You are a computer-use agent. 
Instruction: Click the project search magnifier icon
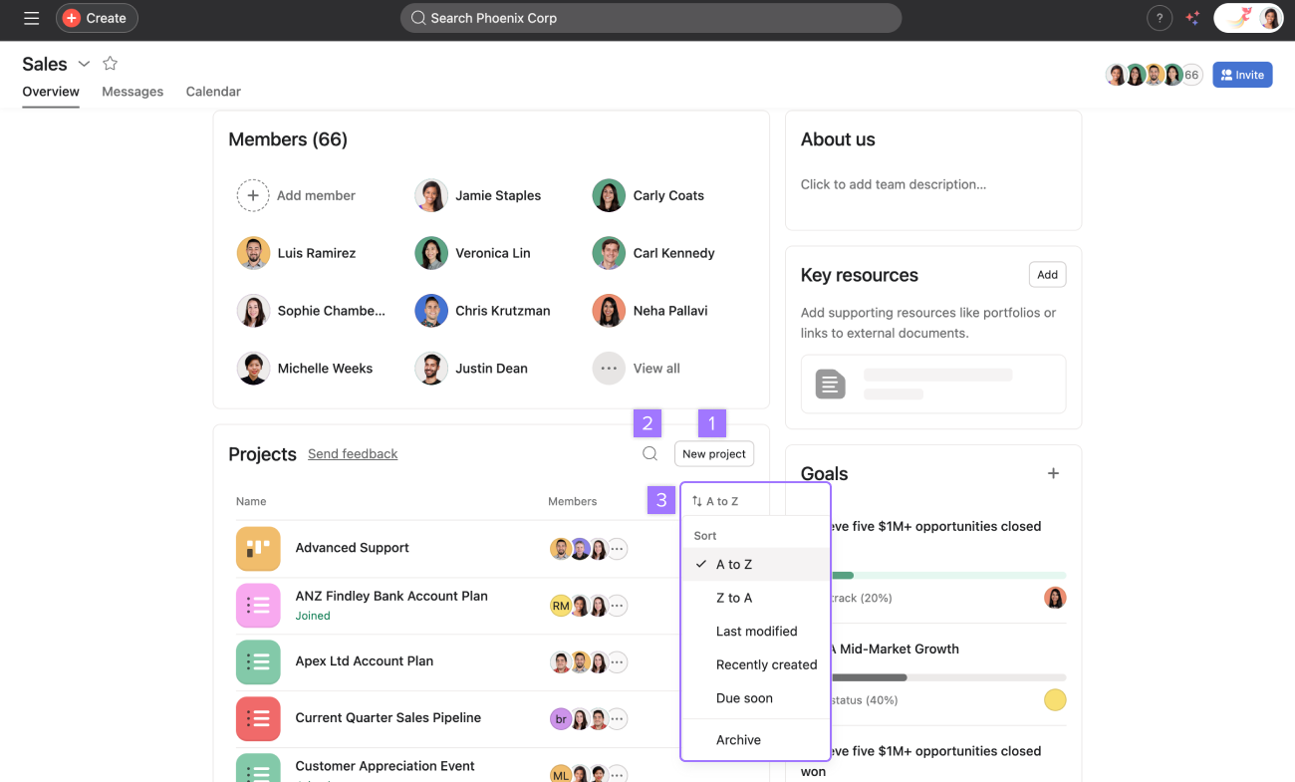[649, 454]
